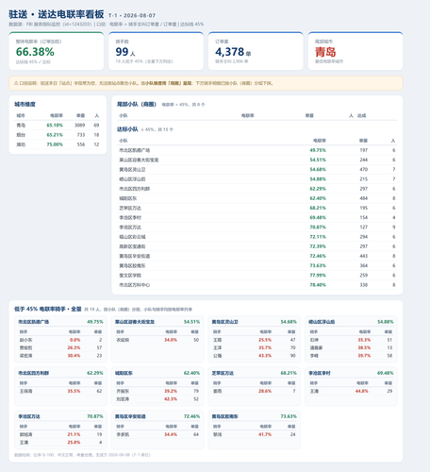The width and height of the screenshot is (430, 472).
Task: Select the 49.75% cell in the 达标小队 table
Action: point(318,150)
